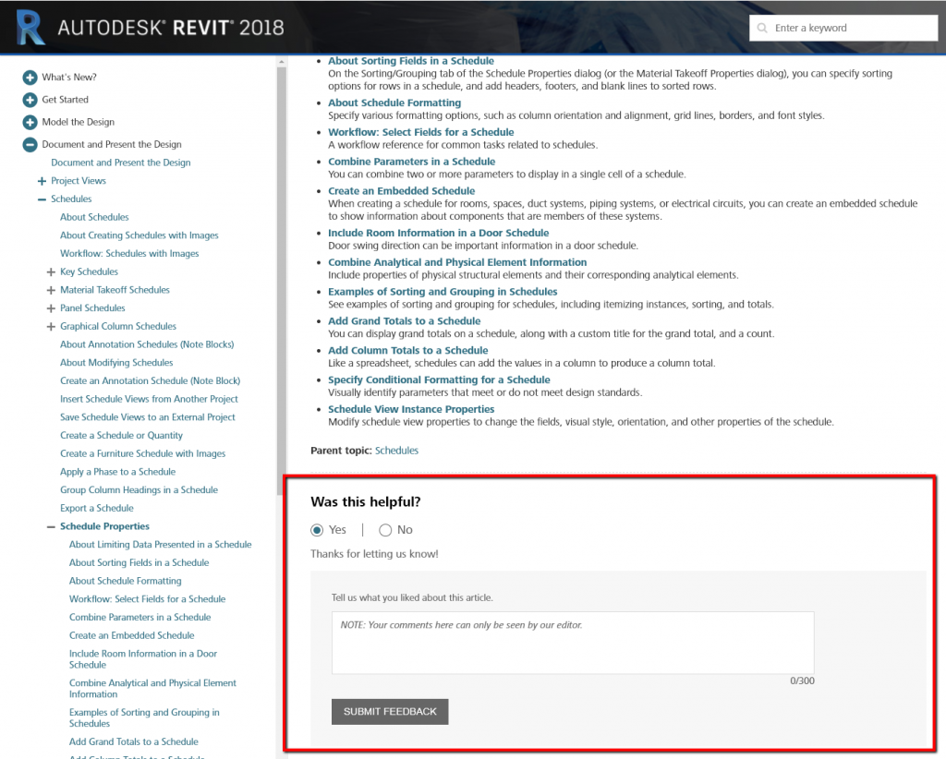946x759 pixels.
Task: Open Create a Furniture Schedule with Images
Action: point(143,453)
